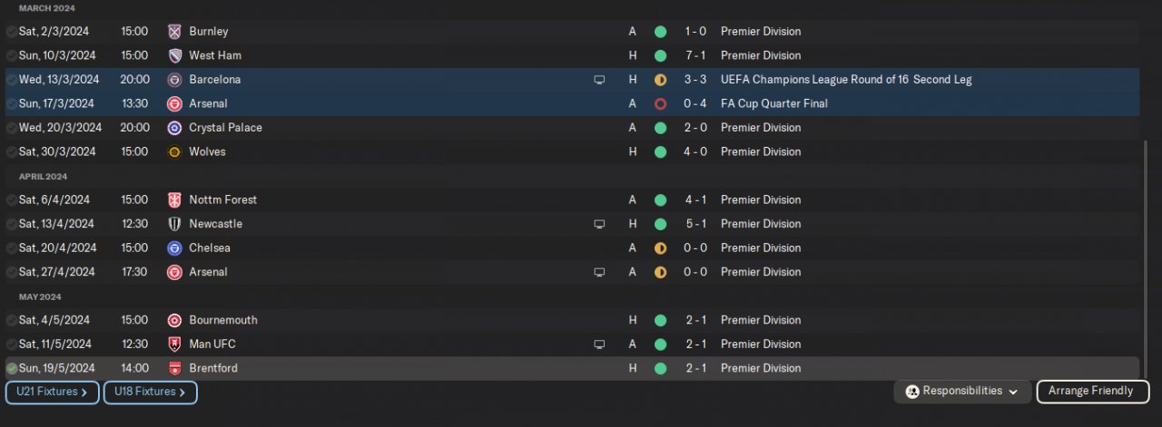1162x427 pixels.
Task: Expand the U21 Fixtures view
Action: click(52, 393)
